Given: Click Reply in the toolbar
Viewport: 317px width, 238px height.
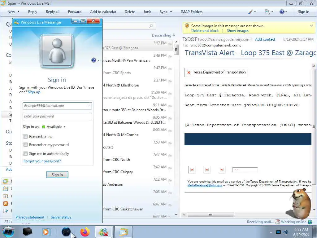Looking at the screenshot, I should click(33, 12).
